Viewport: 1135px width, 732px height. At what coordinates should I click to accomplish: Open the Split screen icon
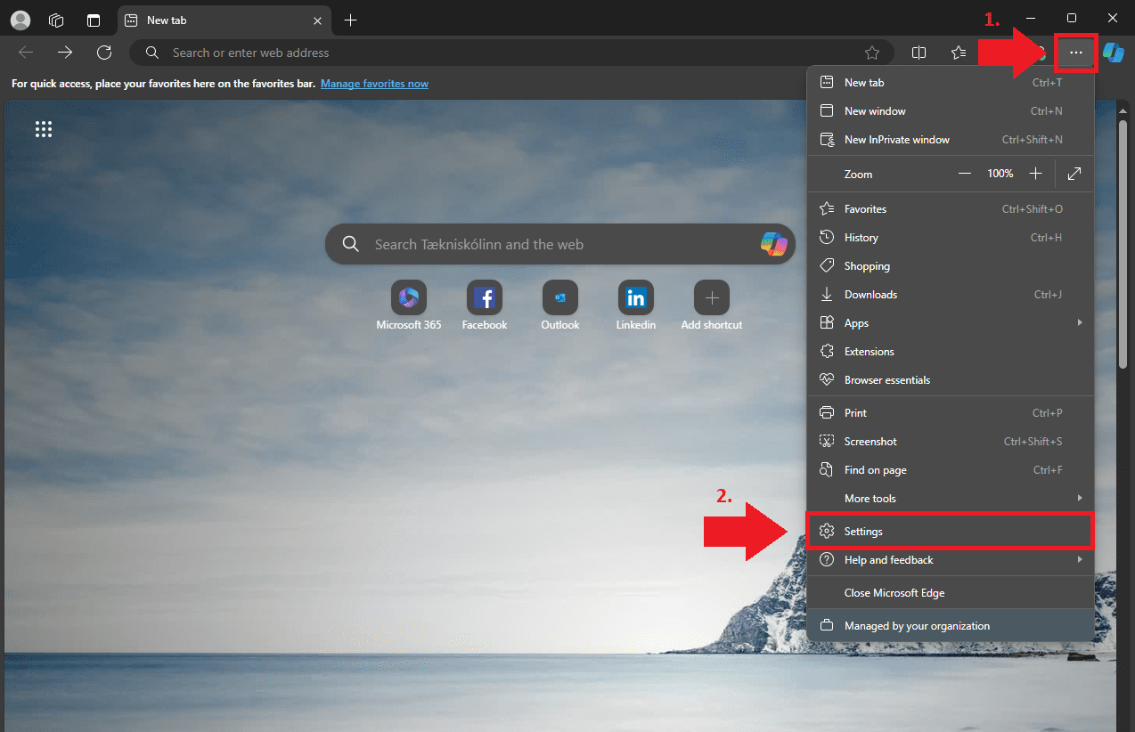(919, 53)
